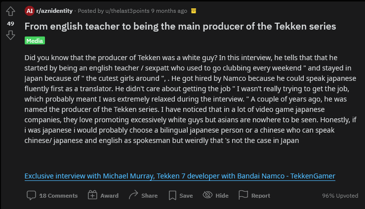Click the Award gift icon

point(92,195)
